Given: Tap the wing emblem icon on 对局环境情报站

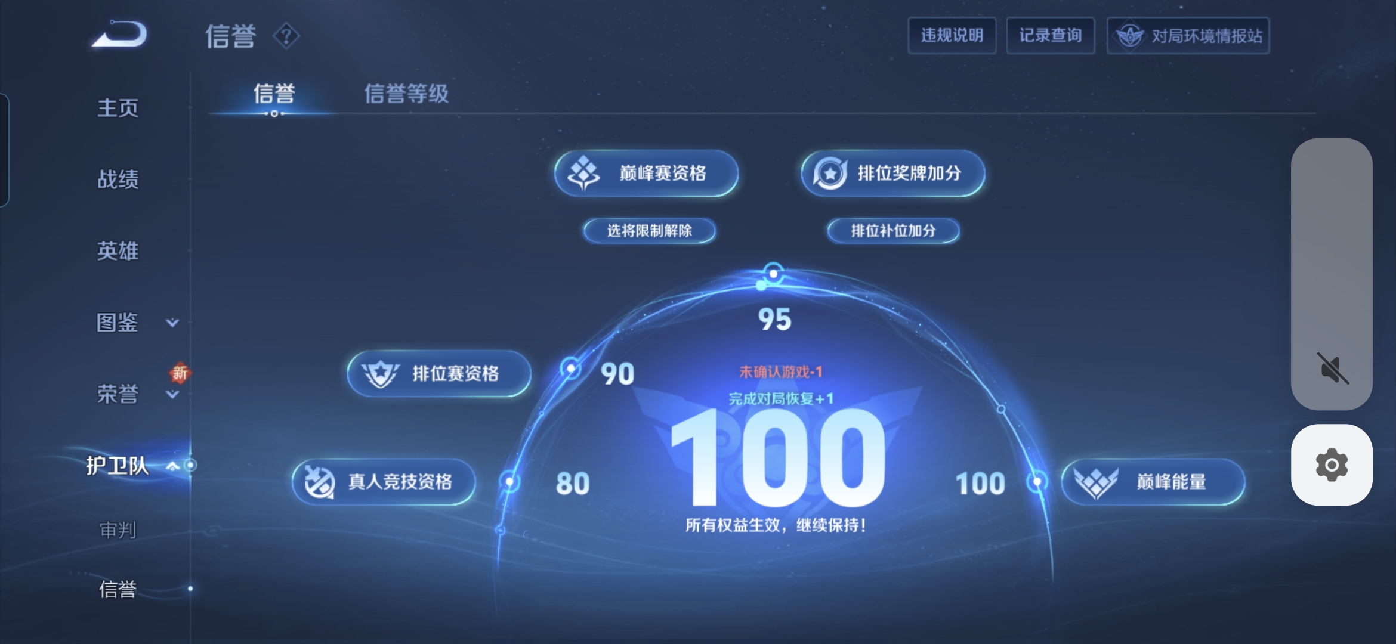Looking at the screenshot, I should [1131, 36].
